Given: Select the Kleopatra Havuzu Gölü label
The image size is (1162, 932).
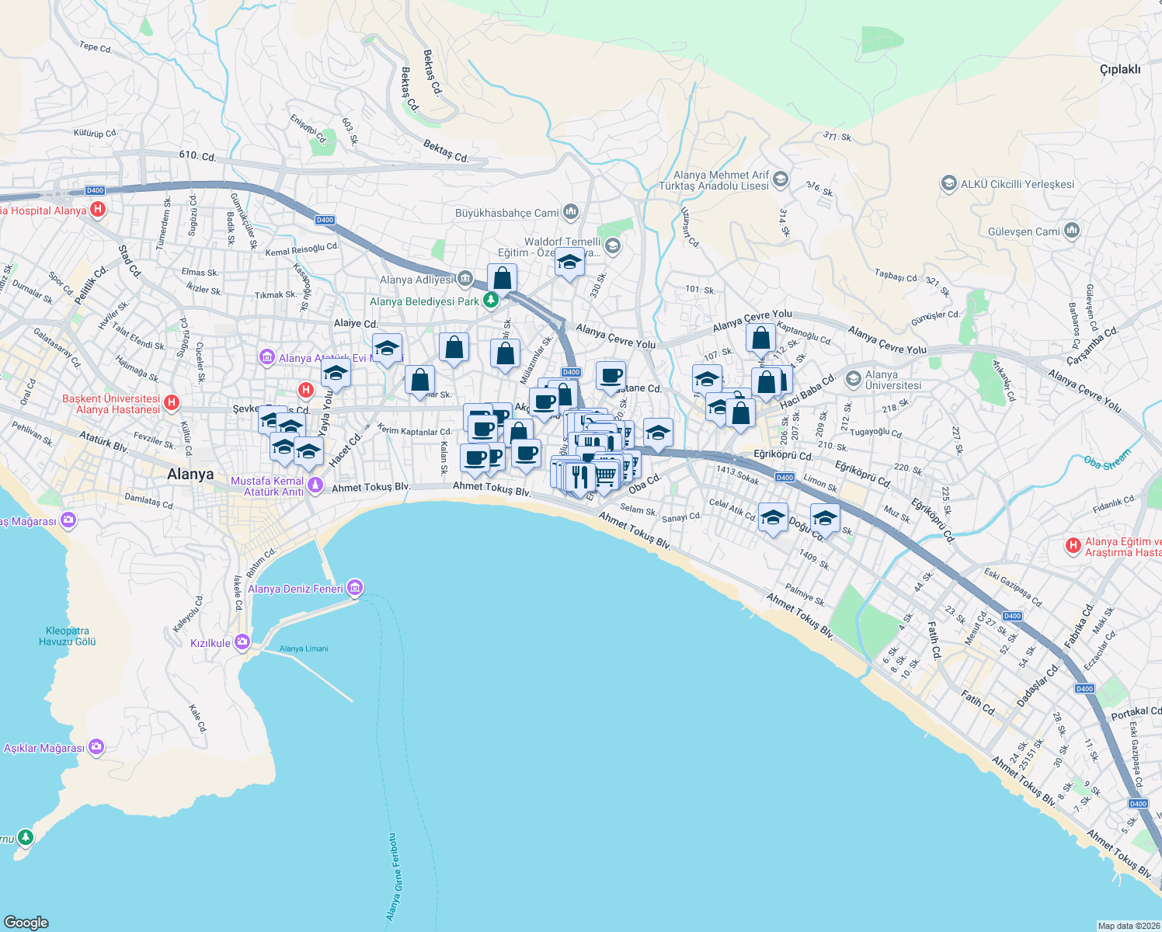Looking at the screenshot, I should coord(68,636).
